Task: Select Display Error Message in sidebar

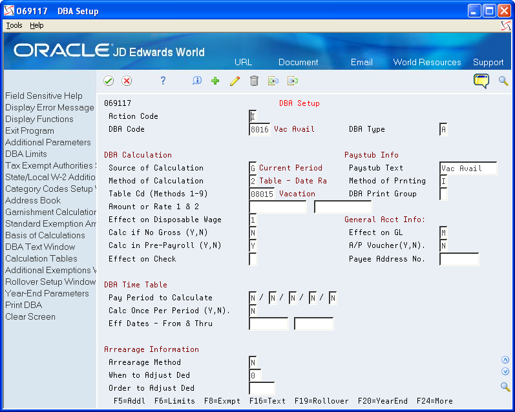Action: tap(50, 107)
